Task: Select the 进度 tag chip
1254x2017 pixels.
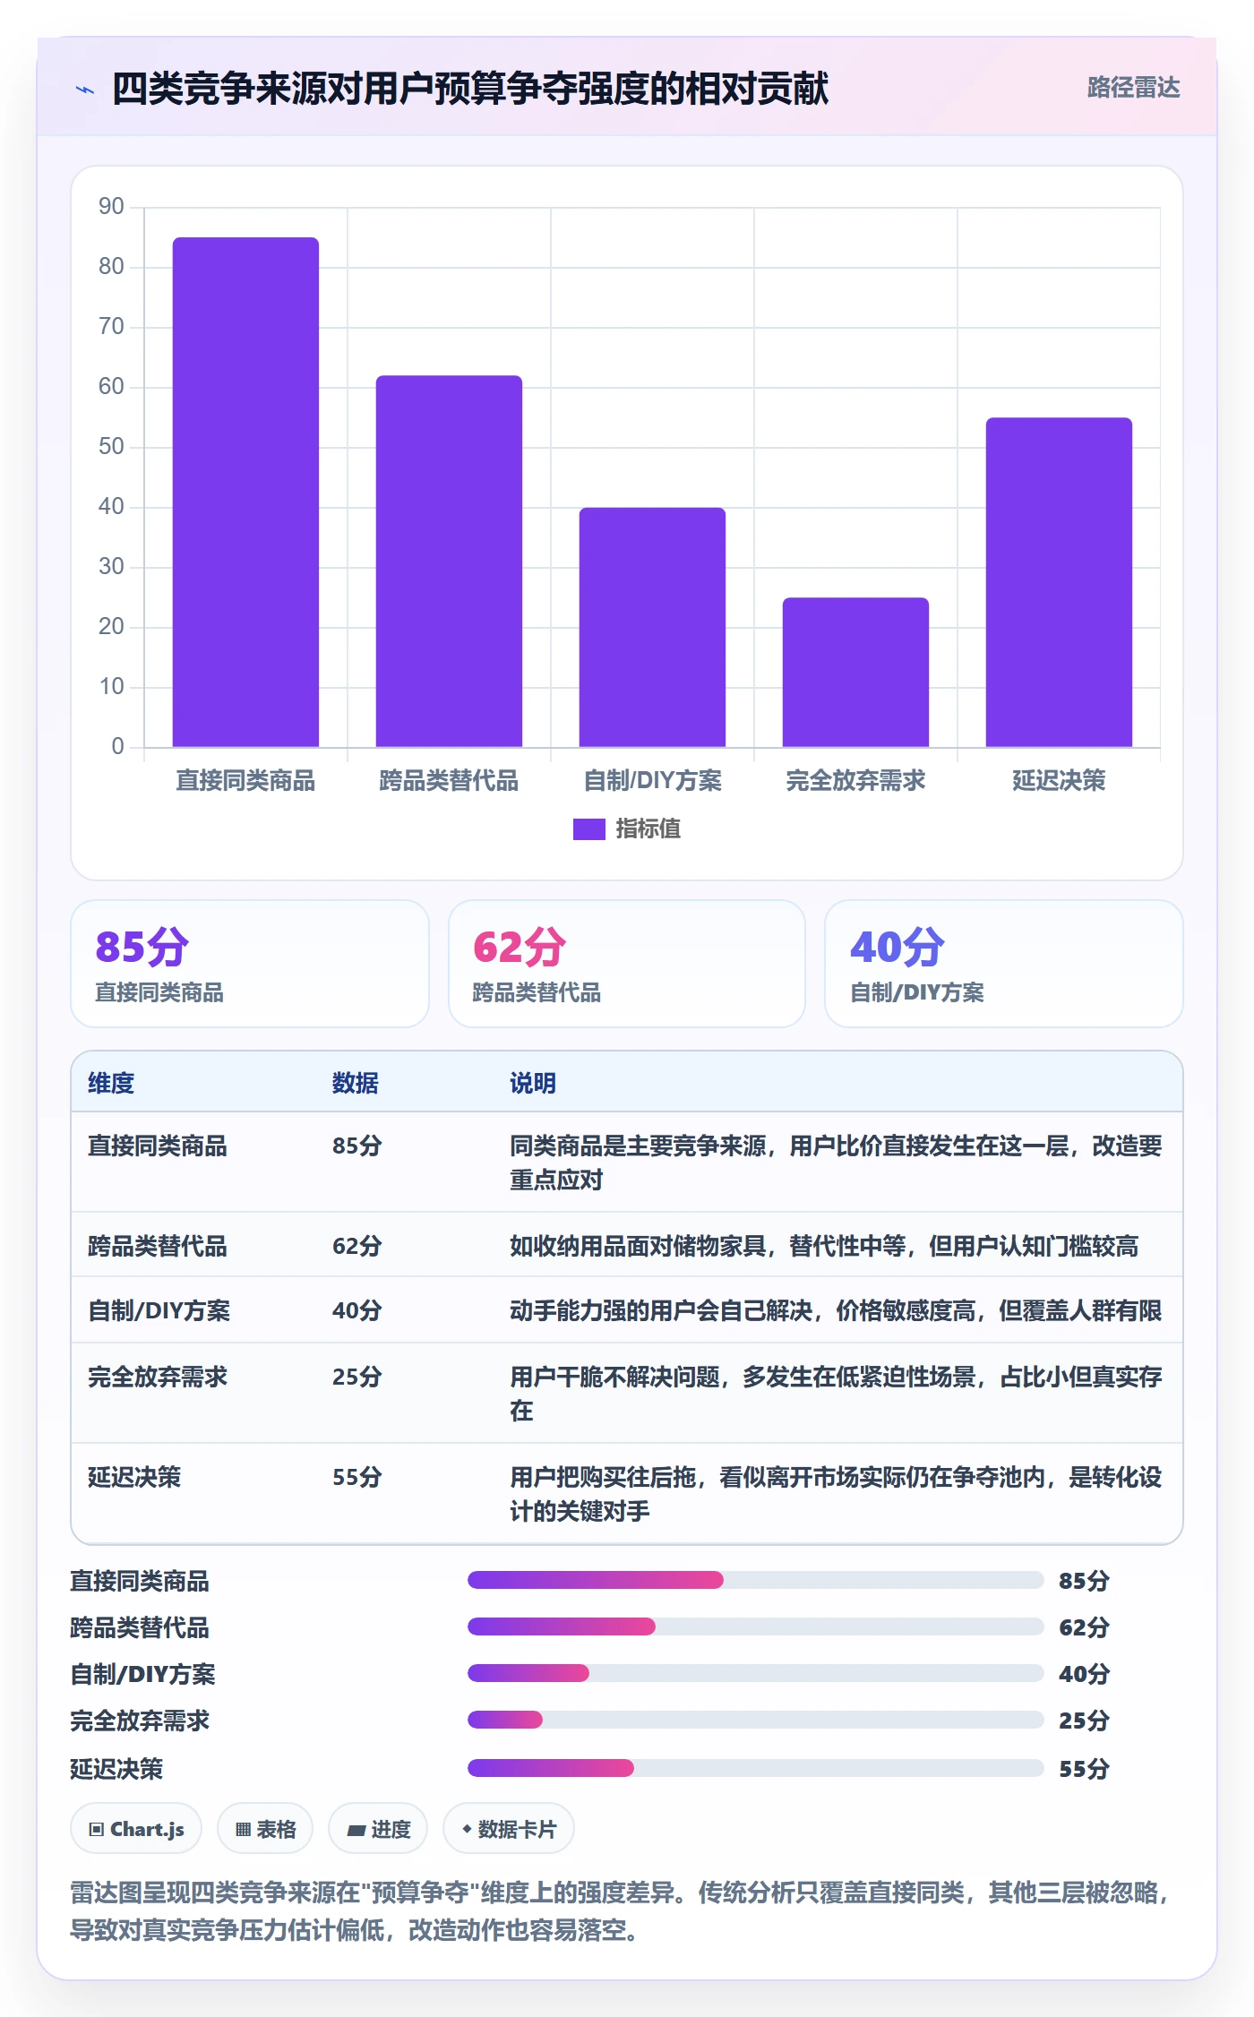Action: (x=378, y=1829)
